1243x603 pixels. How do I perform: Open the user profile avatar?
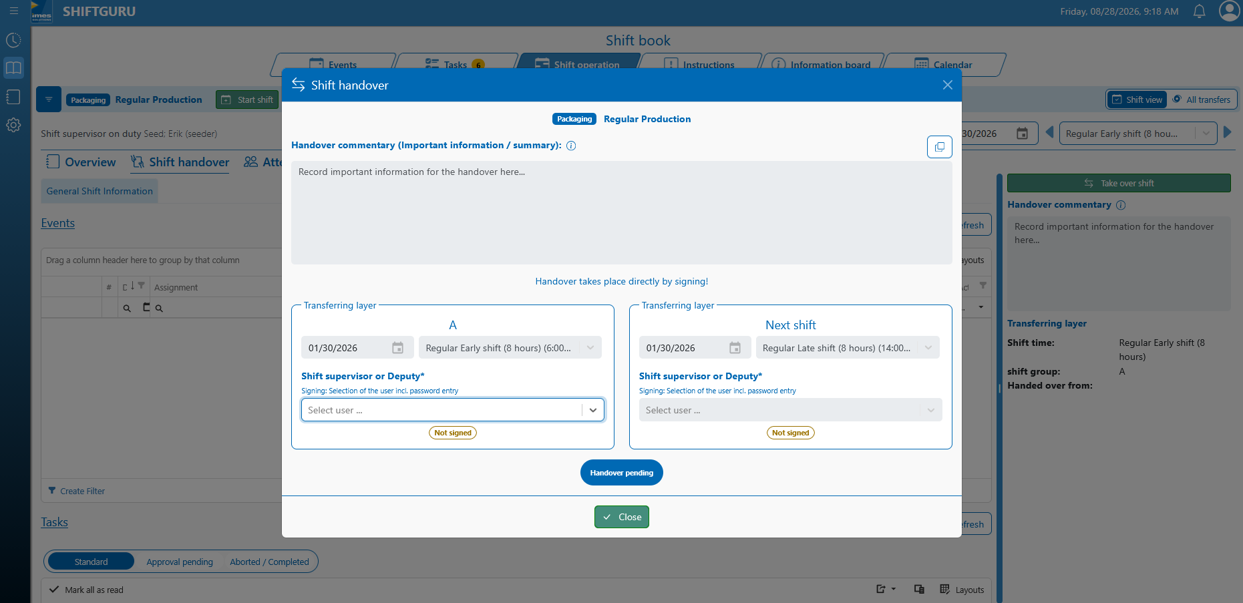click(1229, 11)
